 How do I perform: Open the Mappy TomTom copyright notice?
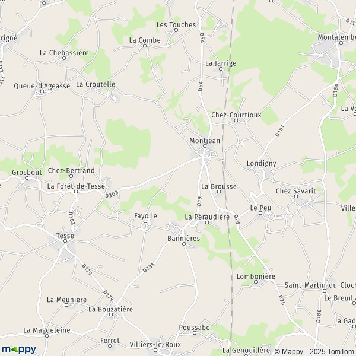315,352
